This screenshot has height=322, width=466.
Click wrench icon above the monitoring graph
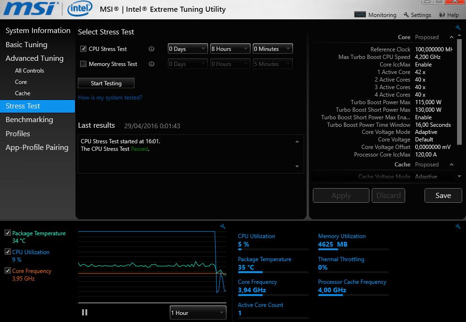223,227
